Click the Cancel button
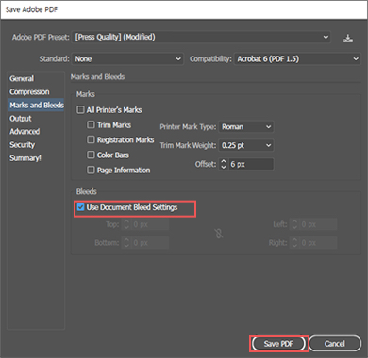The height and width of the screenshot is (358, 368). (335, 344)
